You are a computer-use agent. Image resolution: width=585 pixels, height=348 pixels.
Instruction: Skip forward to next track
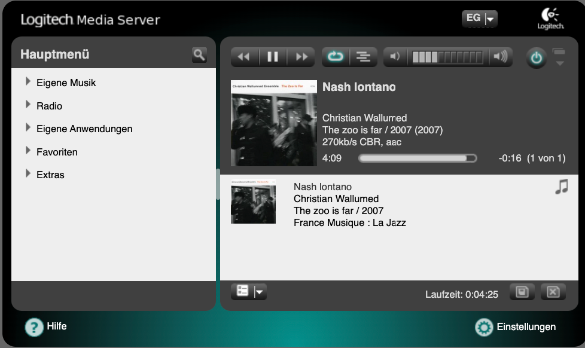tap(301, 57)
